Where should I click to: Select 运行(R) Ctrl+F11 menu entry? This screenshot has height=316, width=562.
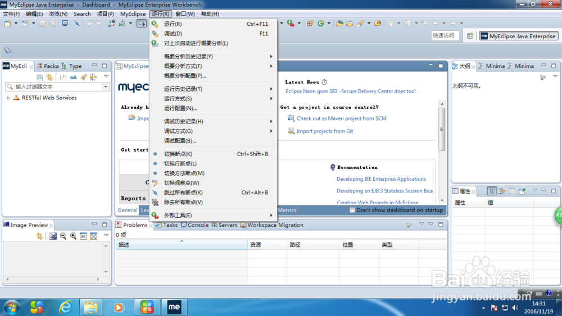[213, 24]
